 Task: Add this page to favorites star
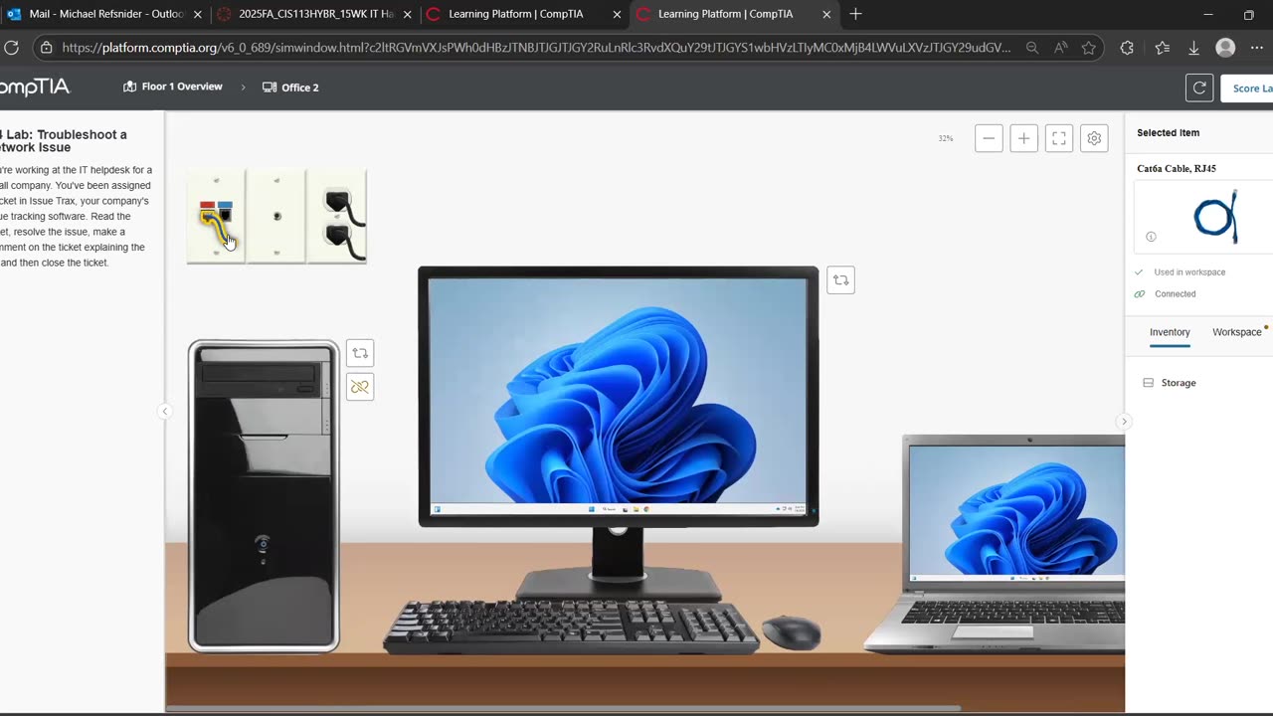pos(1089,48)
